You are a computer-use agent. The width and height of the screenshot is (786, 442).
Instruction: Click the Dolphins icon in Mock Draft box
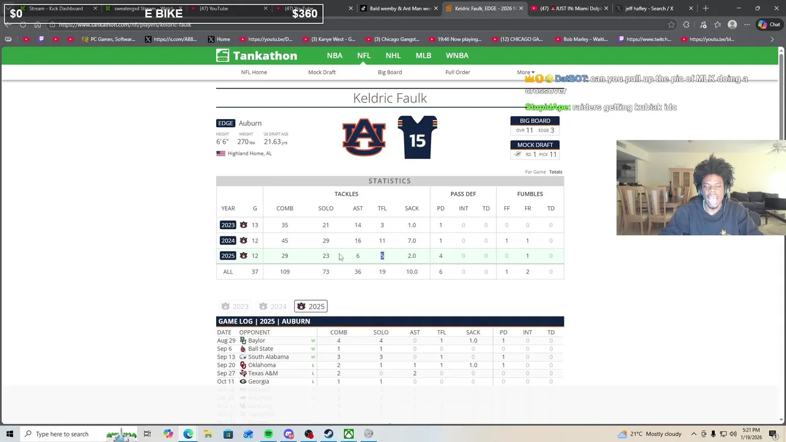pos(517,154)
